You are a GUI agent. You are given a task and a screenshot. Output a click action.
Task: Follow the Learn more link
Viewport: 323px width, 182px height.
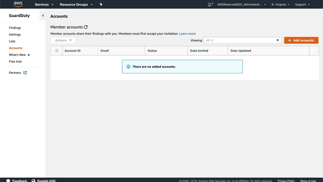click(187, 34)
